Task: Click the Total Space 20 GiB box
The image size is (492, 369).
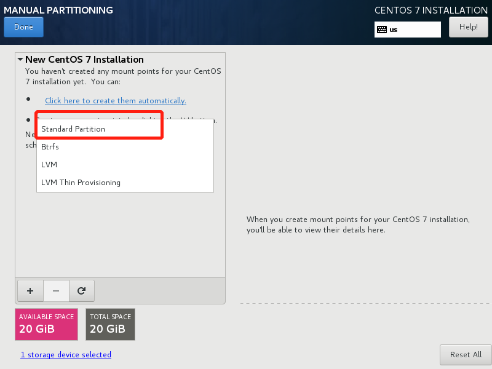Action: tap(111, 324)
